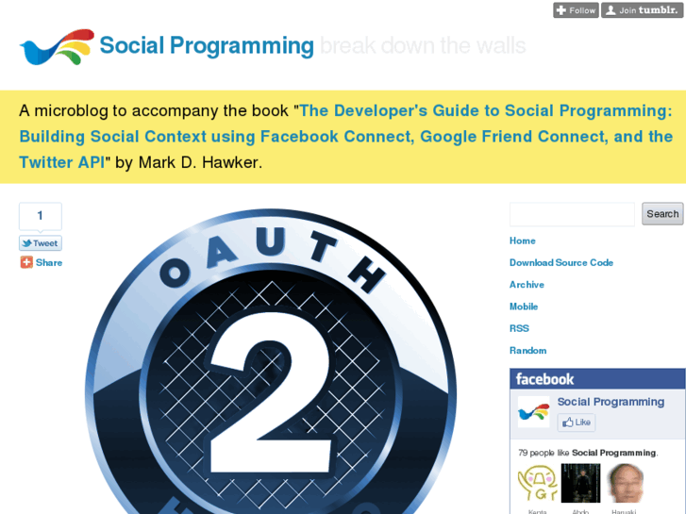
Task: Click the Search button
Action: (662, 214)
